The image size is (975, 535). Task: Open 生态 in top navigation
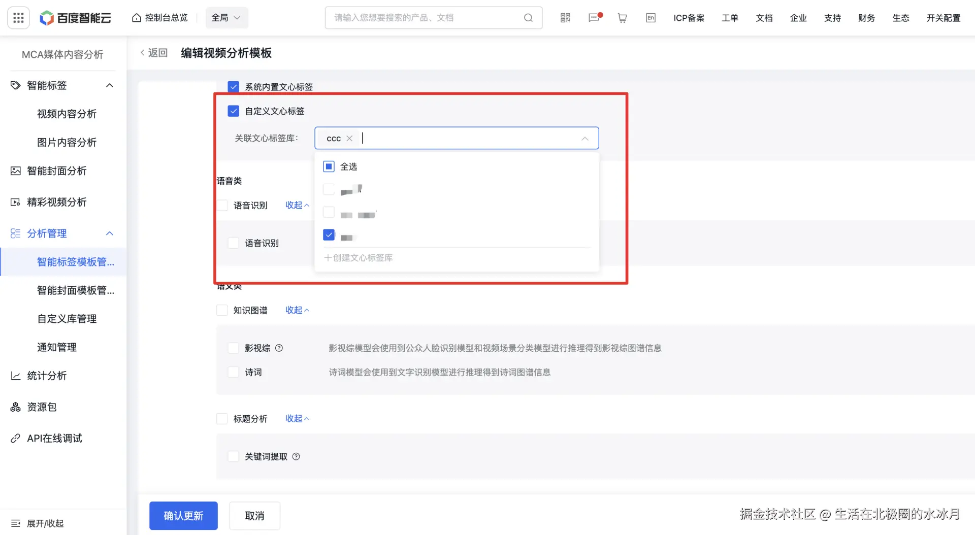(901, 18)
